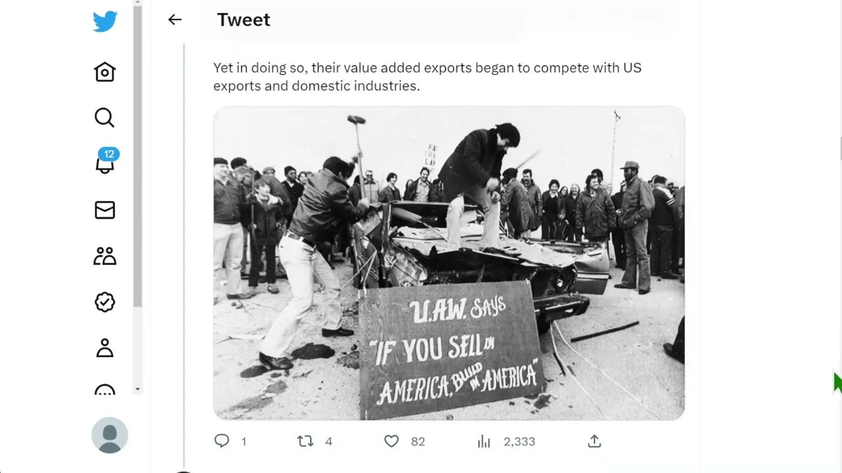Like the tweet showing 82 likes
The width and height of the screenshot is (842, 473).
391,441
